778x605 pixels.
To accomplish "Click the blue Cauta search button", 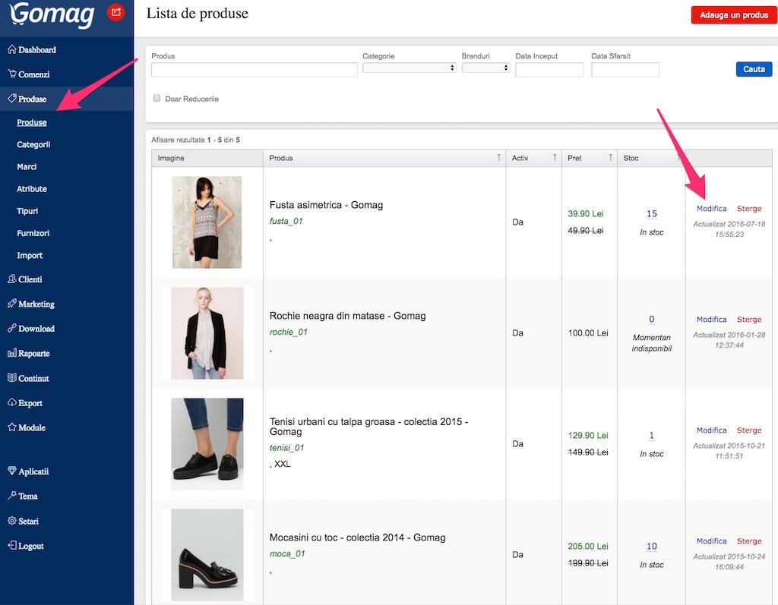I will [754, 69].
